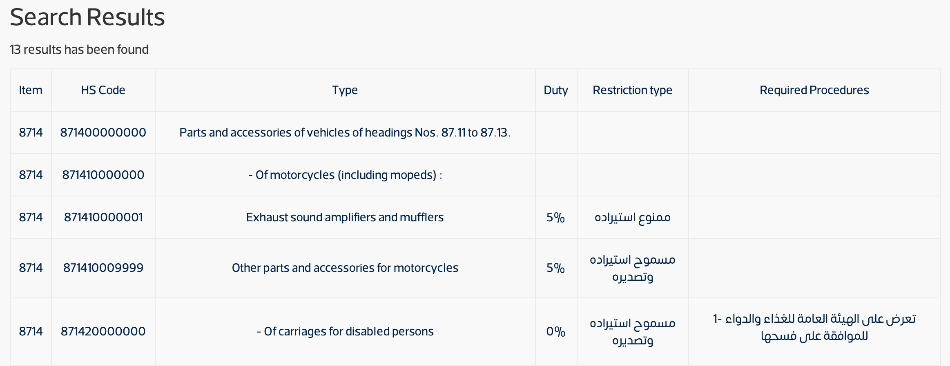
Task: Click the Type column header
Action: tap(345, 90)
